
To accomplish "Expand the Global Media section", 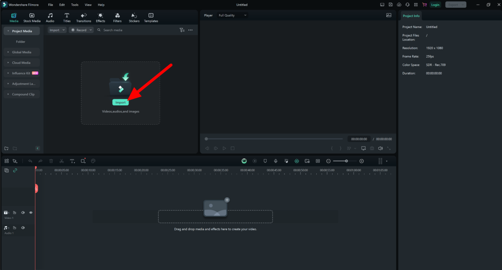I will (21, 52).
